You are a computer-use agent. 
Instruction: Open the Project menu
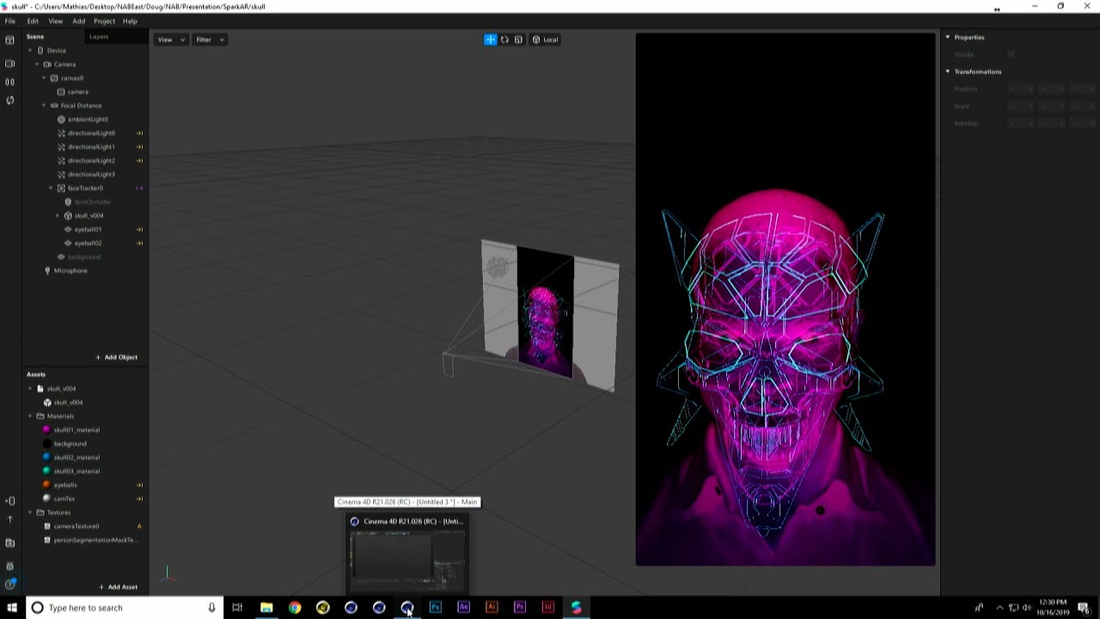click(104, 21)
